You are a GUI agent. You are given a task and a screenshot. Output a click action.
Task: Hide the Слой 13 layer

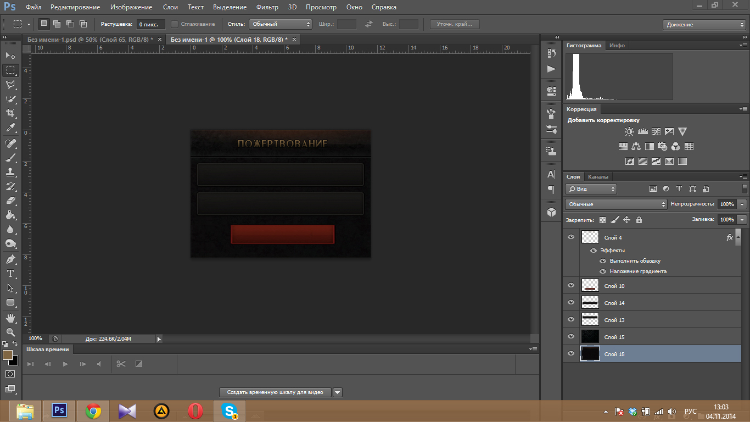point(571,320)
